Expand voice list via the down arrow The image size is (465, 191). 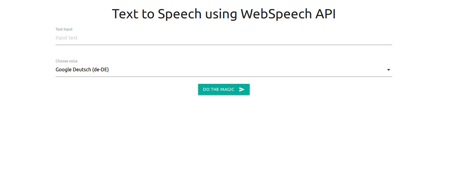(x=389, y=70)
